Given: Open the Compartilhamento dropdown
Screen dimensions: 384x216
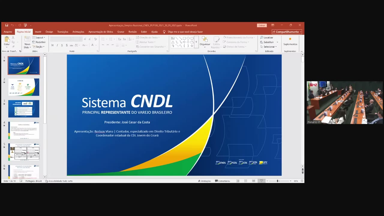Looking at the screenshot, I should [x=287, y=32].
